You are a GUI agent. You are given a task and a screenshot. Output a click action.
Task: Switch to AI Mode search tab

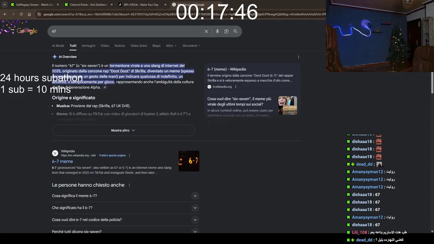58,45
